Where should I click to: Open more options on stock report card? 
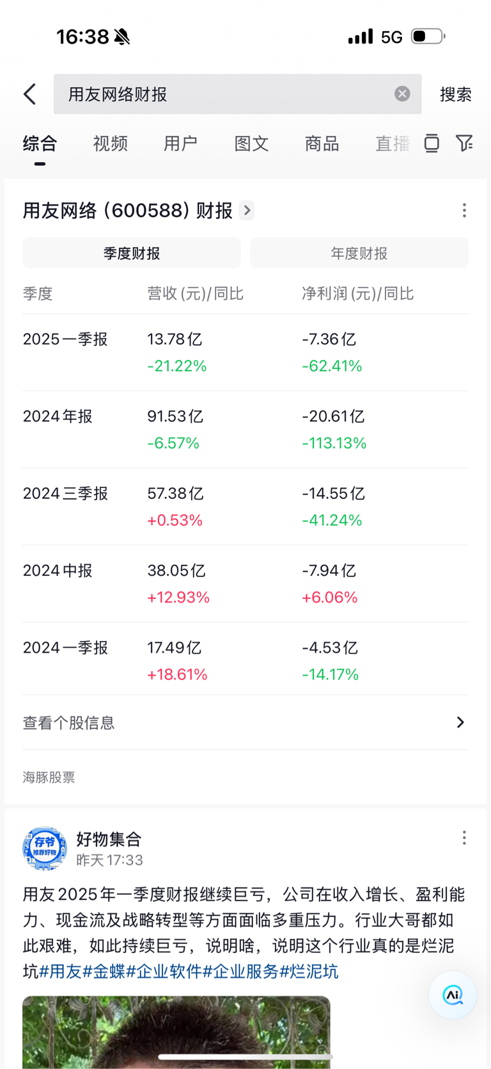coord(464,211)
